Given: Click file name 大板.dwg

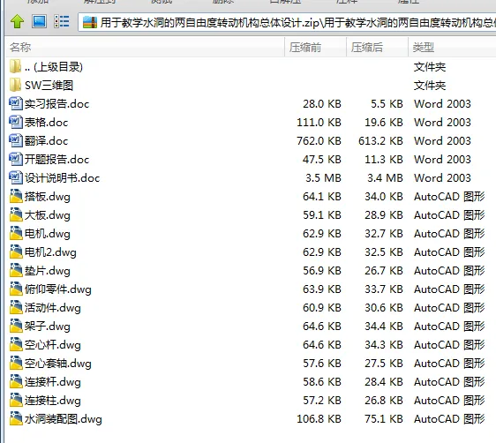Looking at the screenshot, I should (x=48, y=215).
